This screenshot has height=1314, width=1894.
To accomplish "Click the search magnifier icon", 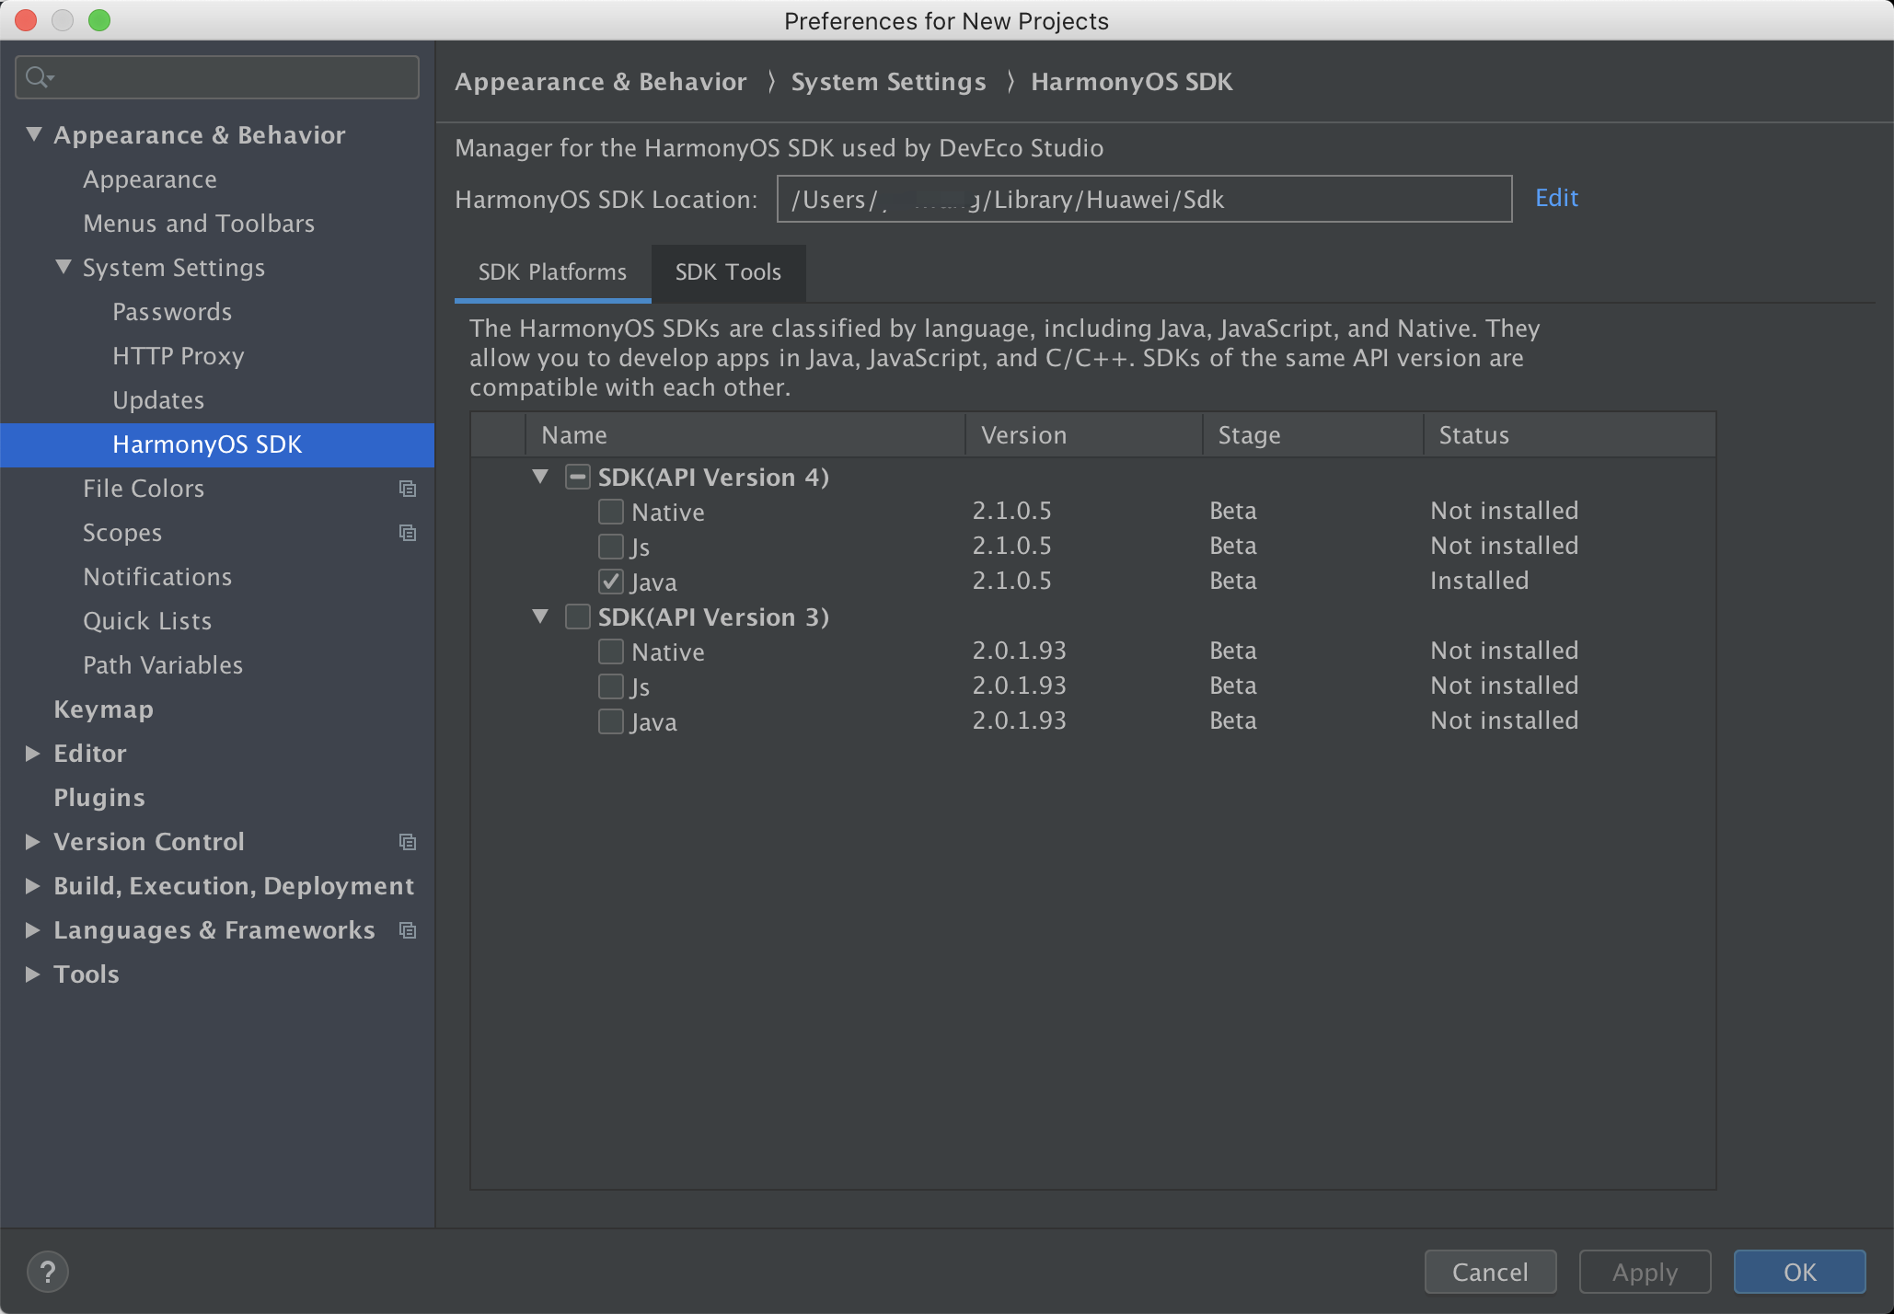I will (37, 77).
